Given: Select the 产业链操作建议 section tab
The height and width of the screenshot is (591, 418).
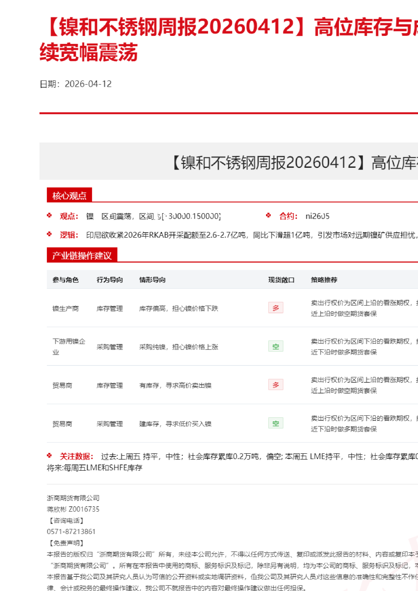Looking at the screenshot, I should pos(82,255).
